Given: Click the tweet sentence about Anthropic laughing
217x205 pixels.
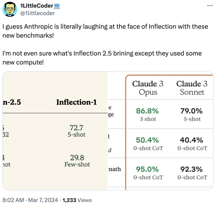Looking at the screenshot, I should [105, 30].
